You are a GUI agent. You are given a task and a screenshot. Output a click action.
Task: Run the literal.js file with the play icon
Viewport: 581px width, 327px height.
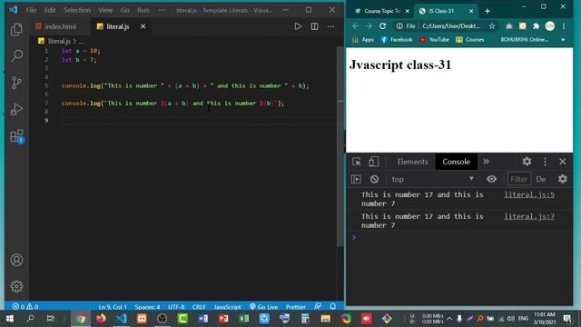point(298,26)
